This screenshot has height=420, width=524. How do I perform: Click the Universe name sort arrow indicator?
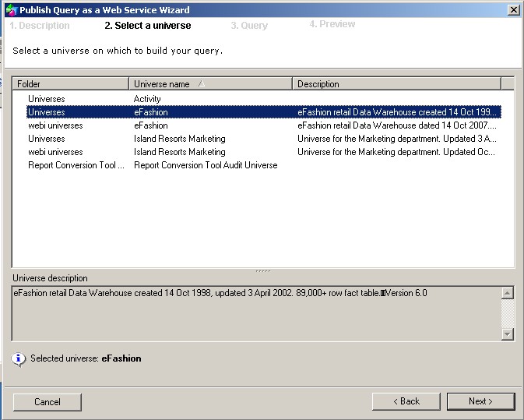pos(201,83)
